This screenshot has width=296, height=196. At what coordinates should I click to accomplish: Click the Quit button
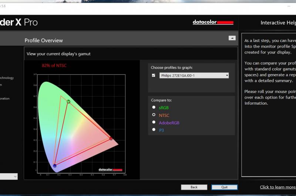225,187
